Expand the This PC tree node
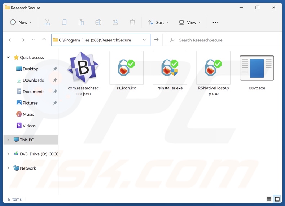The width and height of the screenshot is (285, 206). [8, 140]
